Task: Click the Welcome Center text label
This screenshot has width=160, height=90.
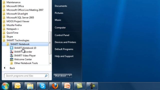Action: pyautogui.click(x=23, y=59)
